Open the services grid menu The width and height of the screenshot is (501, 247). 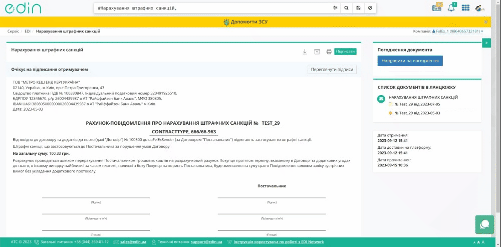(x=465, y=8)
